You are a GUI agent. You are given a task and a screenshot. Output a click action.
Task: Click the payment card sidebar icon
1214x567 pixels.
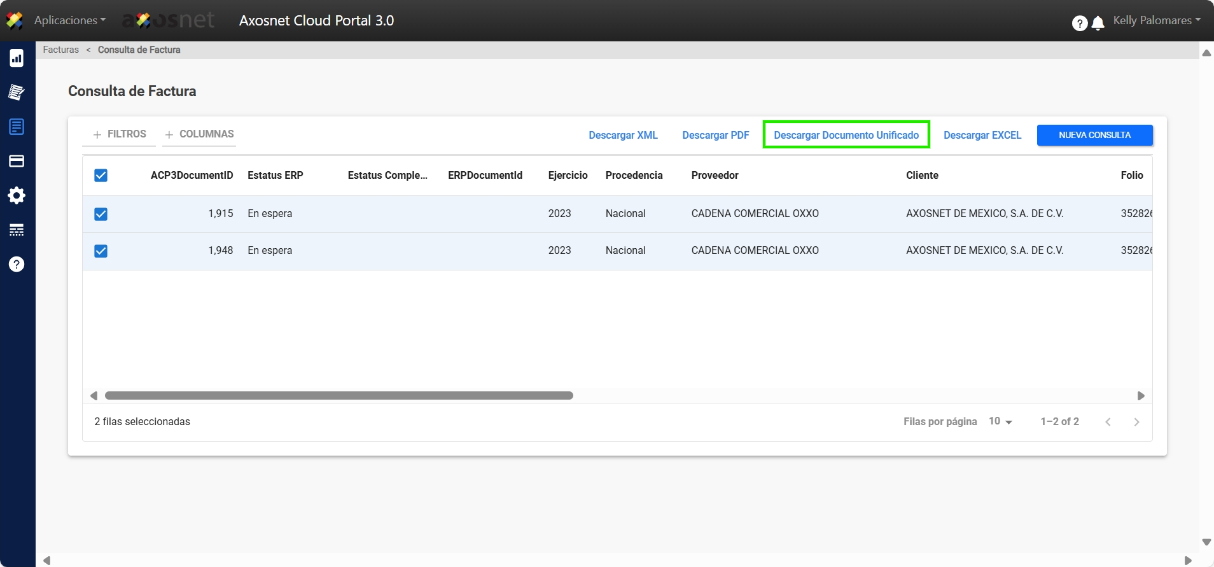tap(17, 161)
